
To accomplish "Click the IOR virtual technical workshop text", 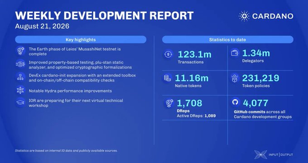I will 76,103.
